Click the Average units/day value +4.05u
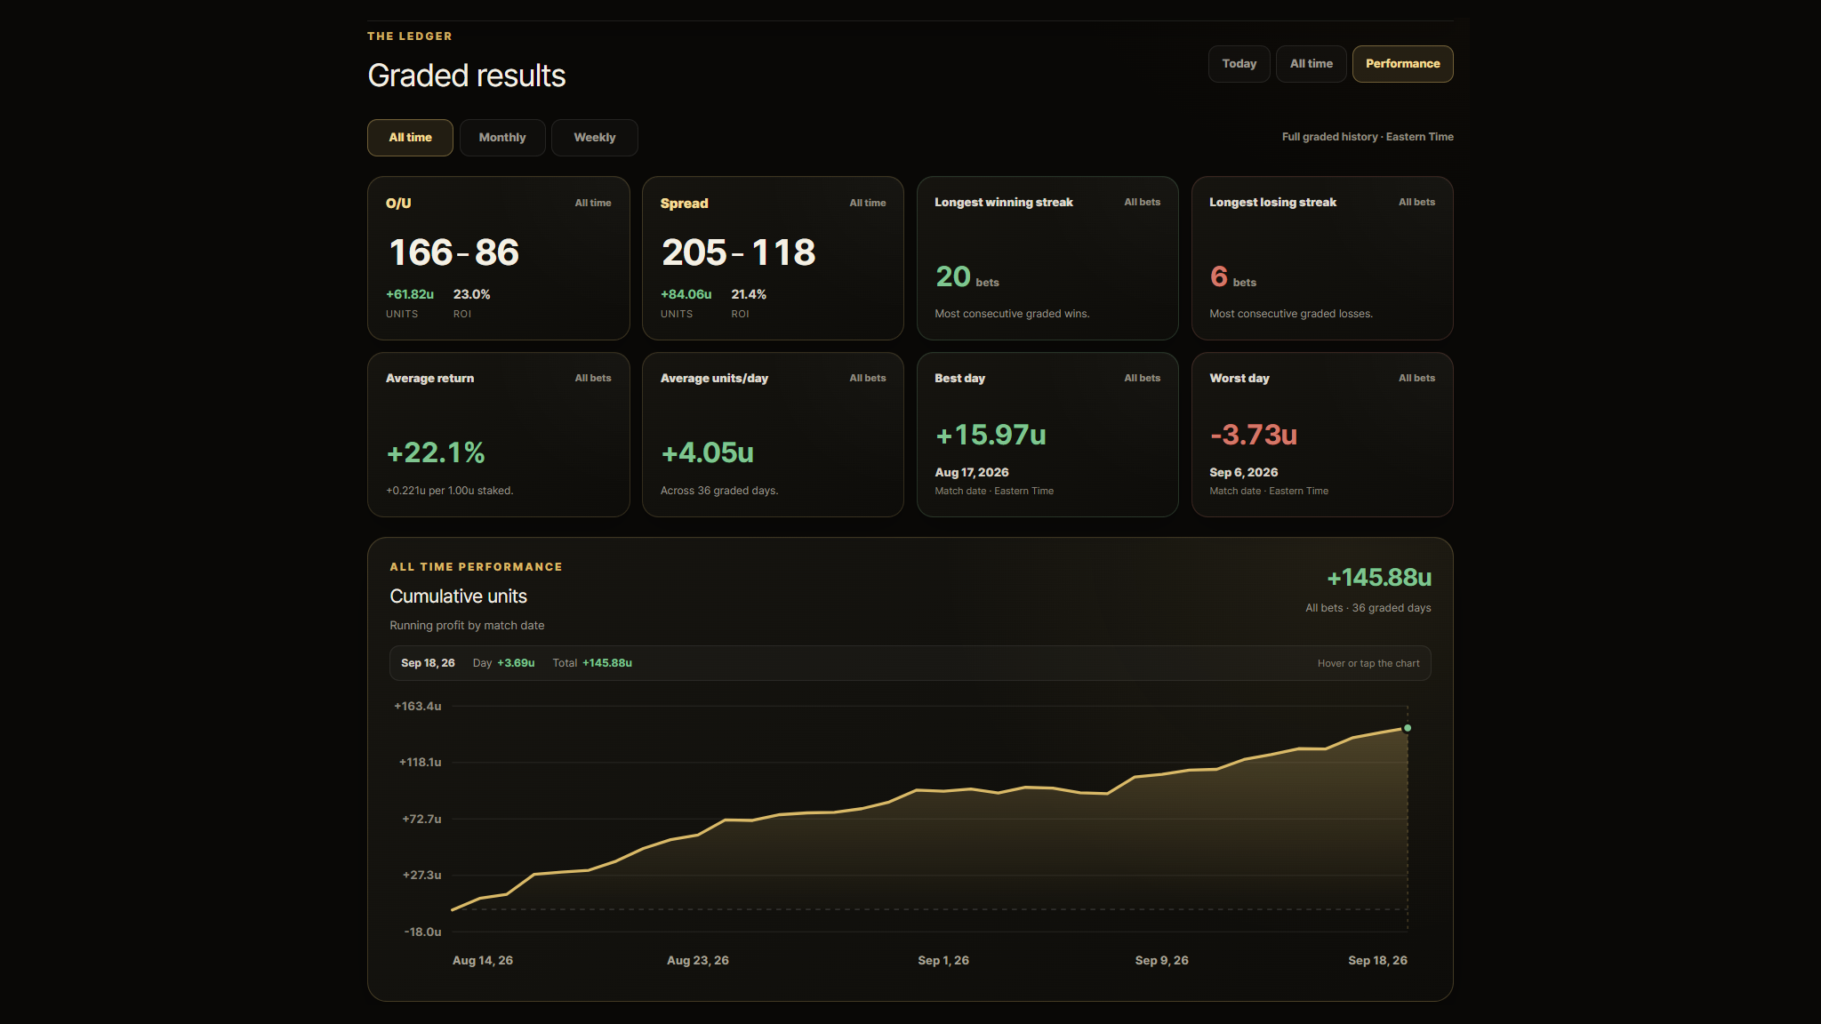The height and width of the screenshot is (1024, 1821). [x=707, y=453]
